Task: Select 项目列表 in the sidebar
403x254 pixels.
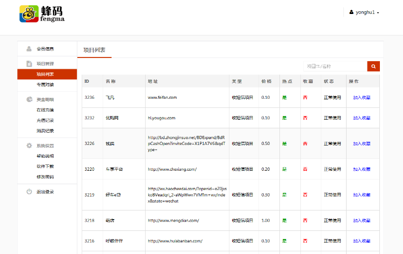Action: pyautogui.click(x=47, y=74)
